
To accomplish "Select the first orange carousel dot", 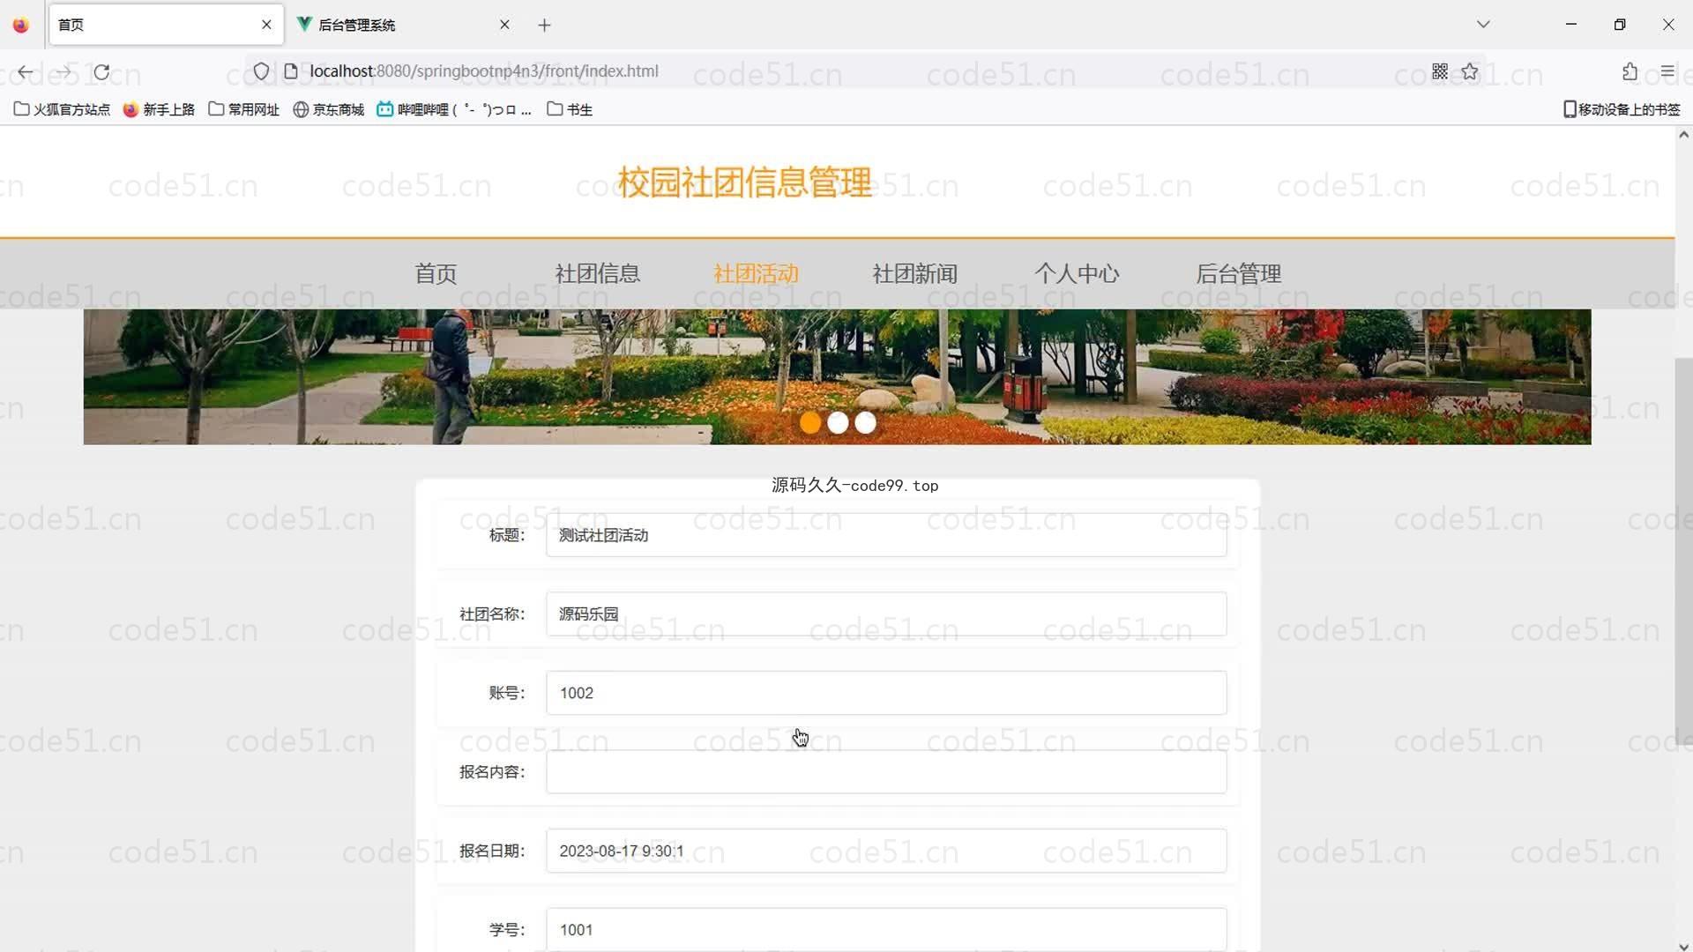I will coord(810,423).
